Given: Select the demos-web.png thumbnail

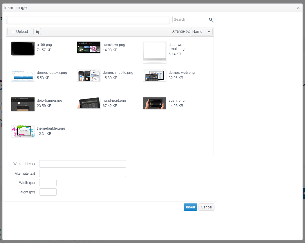Looking at the screenshot, I should coord(155,75).
